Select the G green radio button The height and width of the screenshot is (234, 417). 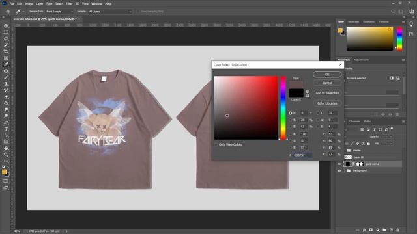pos(290,141)
